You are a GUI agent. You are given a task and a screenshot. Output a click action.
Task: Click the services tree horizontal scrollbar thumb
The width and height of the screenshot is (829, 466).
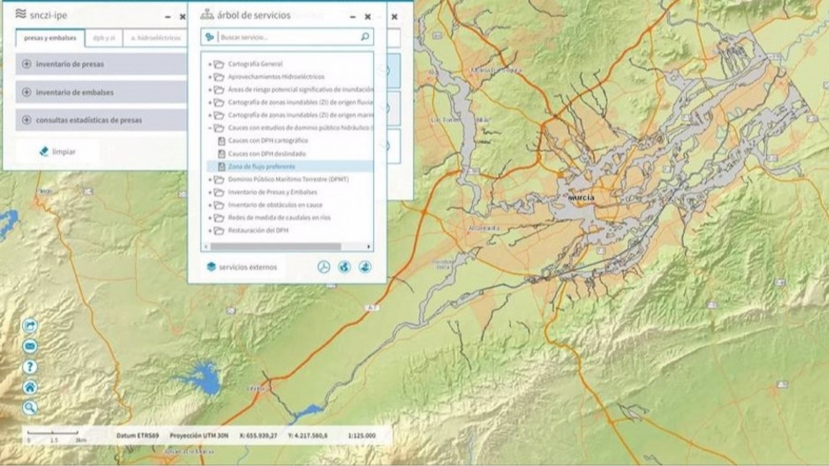point(275,247)
